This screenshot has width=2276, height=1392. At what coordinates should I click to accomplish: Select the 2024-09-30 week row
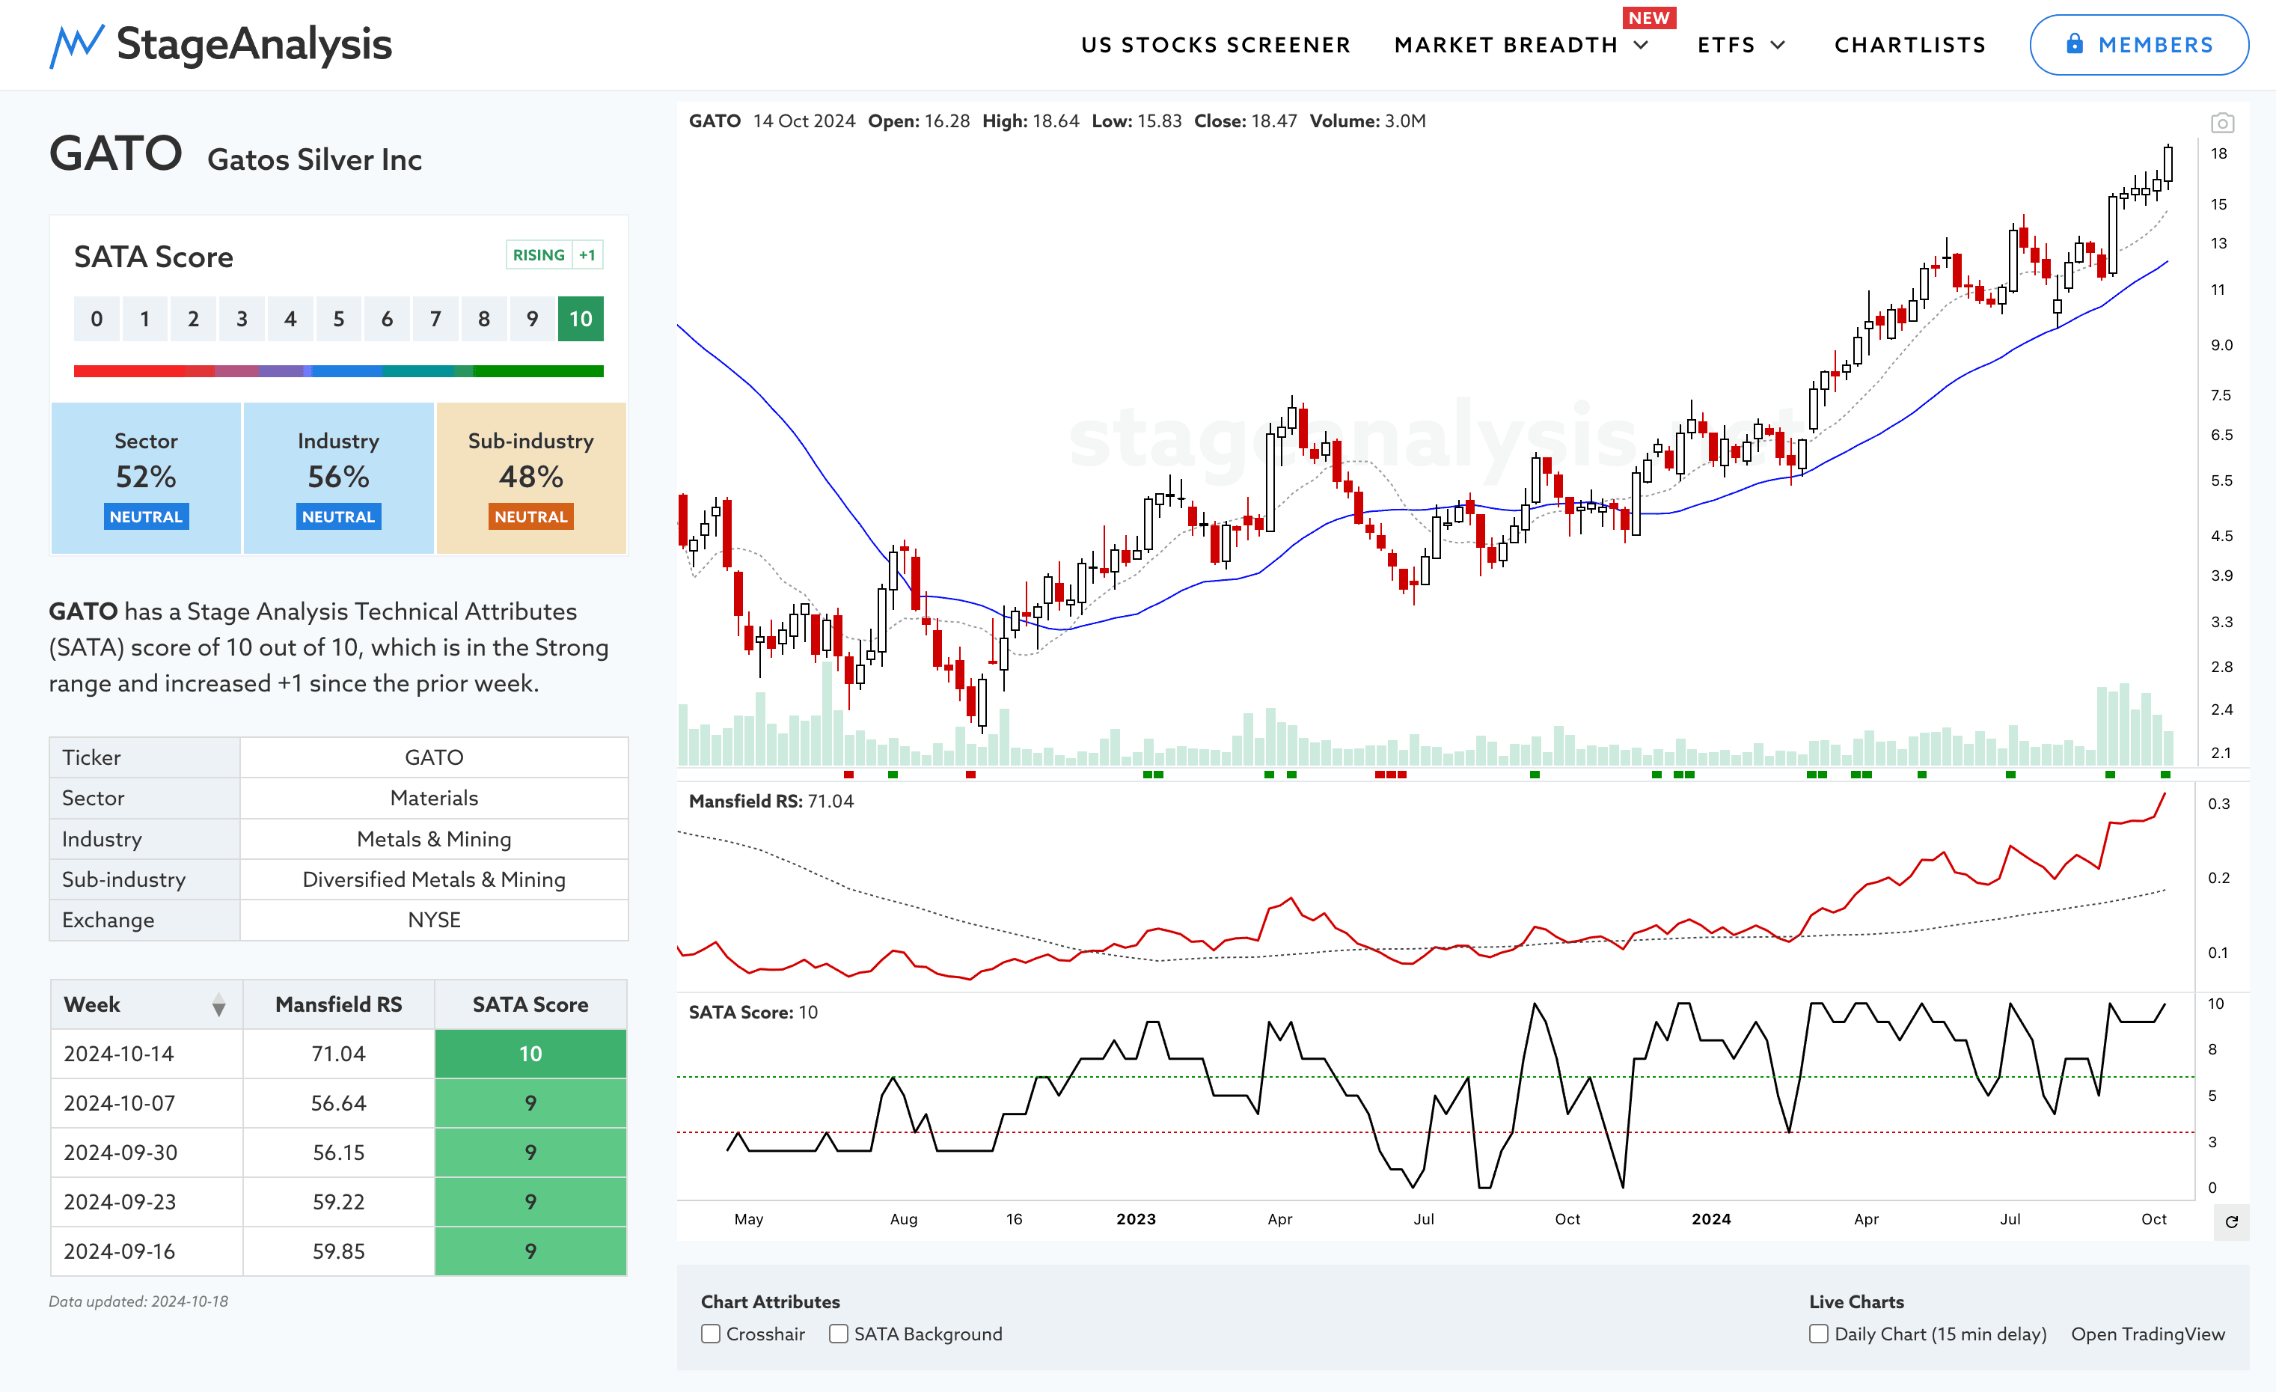[338, 1153]
